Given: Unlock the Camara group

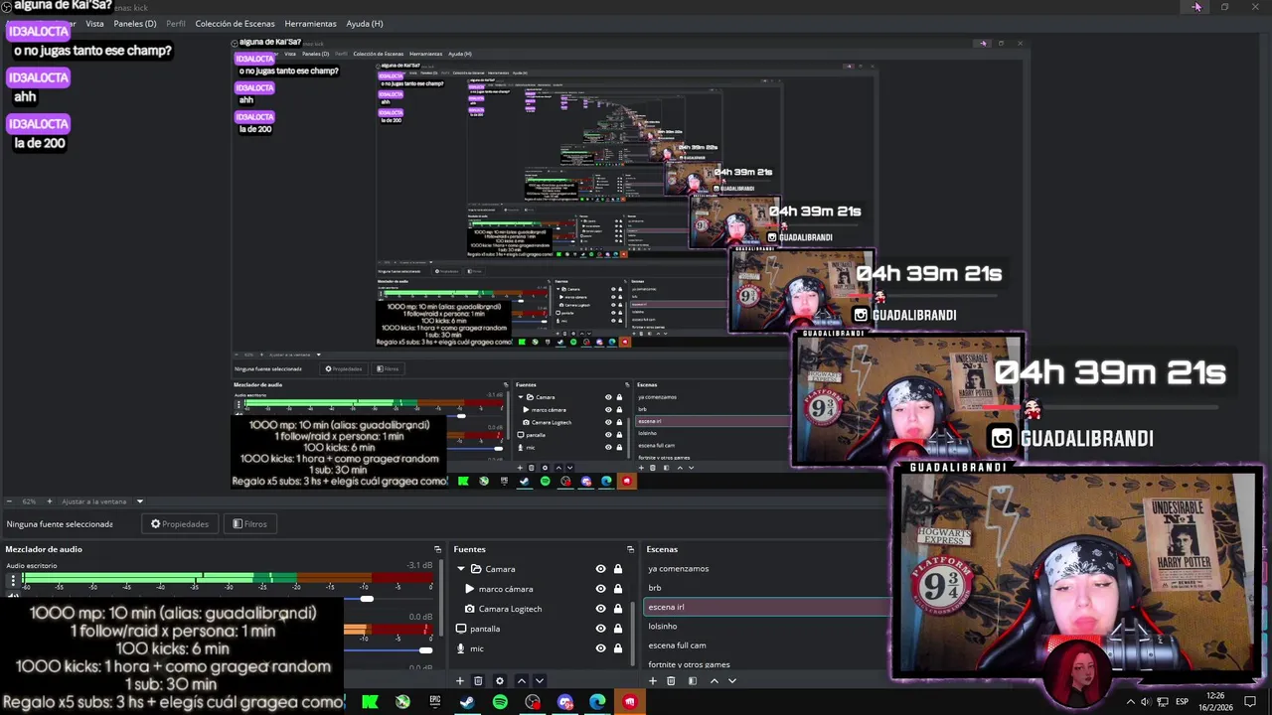Looking at the screenshot, I should click(x=617, y=569).
